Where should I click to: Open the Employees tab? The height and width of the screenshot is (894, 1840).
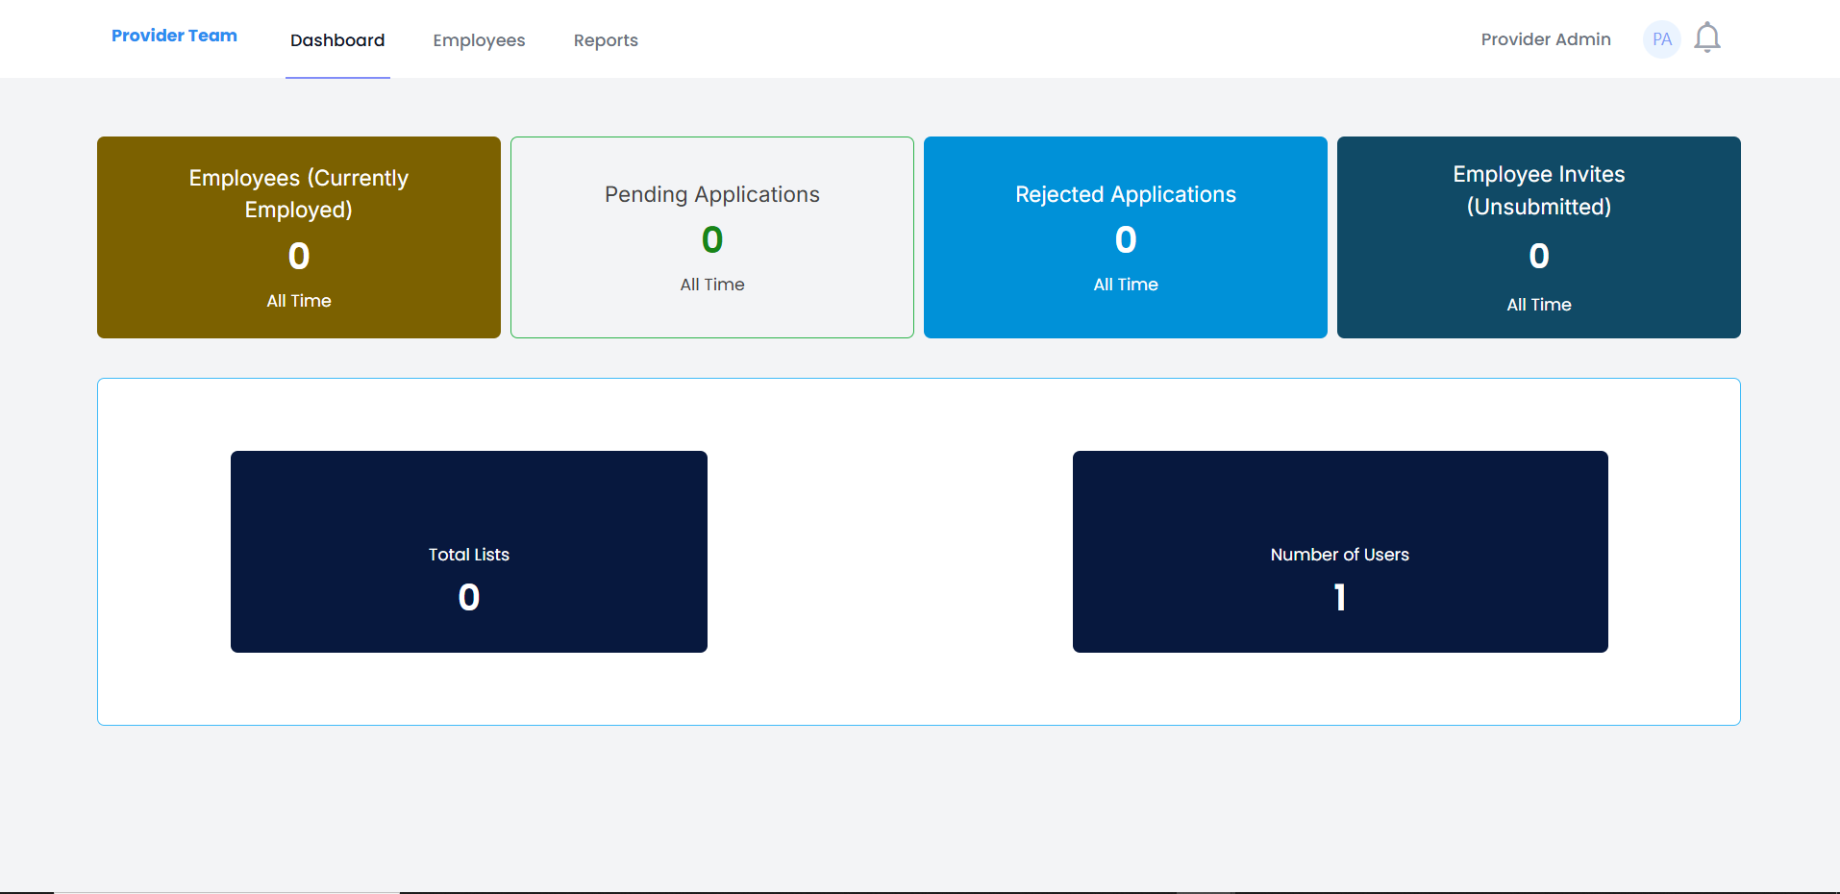tap(479, 40)
